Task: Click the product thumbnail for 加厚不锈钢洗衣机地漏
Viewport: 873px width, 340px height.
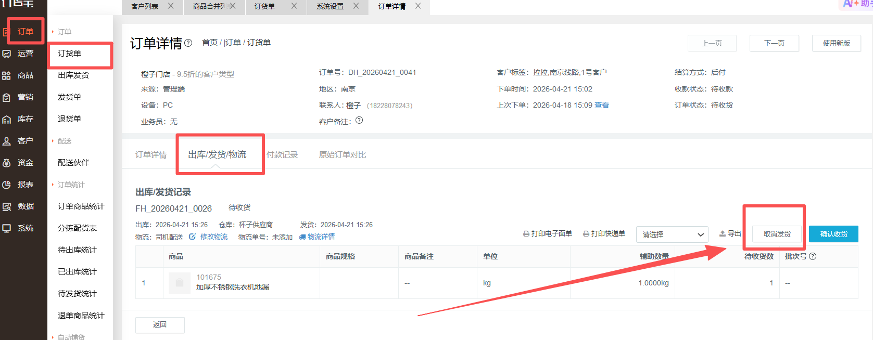Action: [180, 283]
